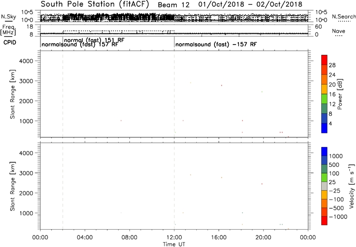The height and width of the screenshot is (247, 356).
Task: Click the 'Slant Range [km]' label of power panel
Action: [12, 94]
